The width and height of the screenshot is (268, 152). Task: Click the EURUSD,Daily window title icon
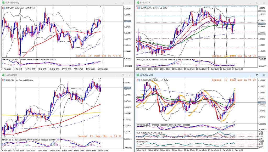coord(3,3)
